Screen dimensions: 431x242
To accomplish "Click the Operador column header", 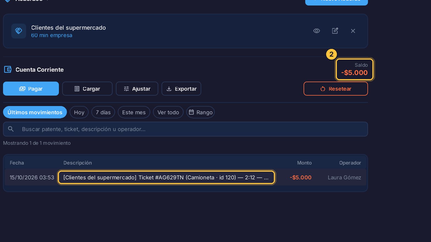I will coord(350,163).
